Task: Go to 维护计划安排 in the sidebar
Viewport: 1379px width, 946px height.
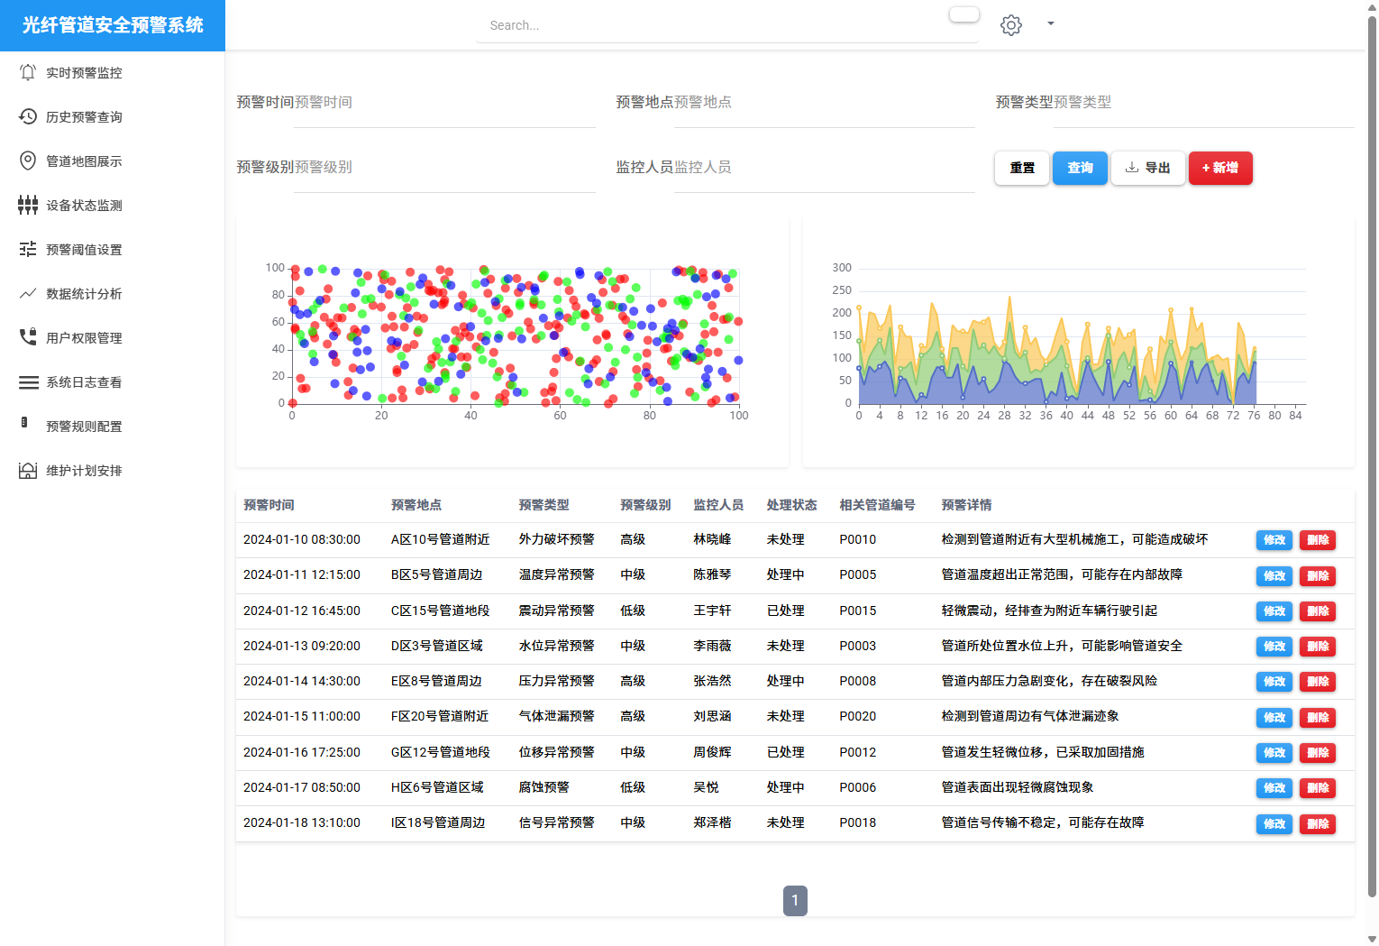Action: 84,471
